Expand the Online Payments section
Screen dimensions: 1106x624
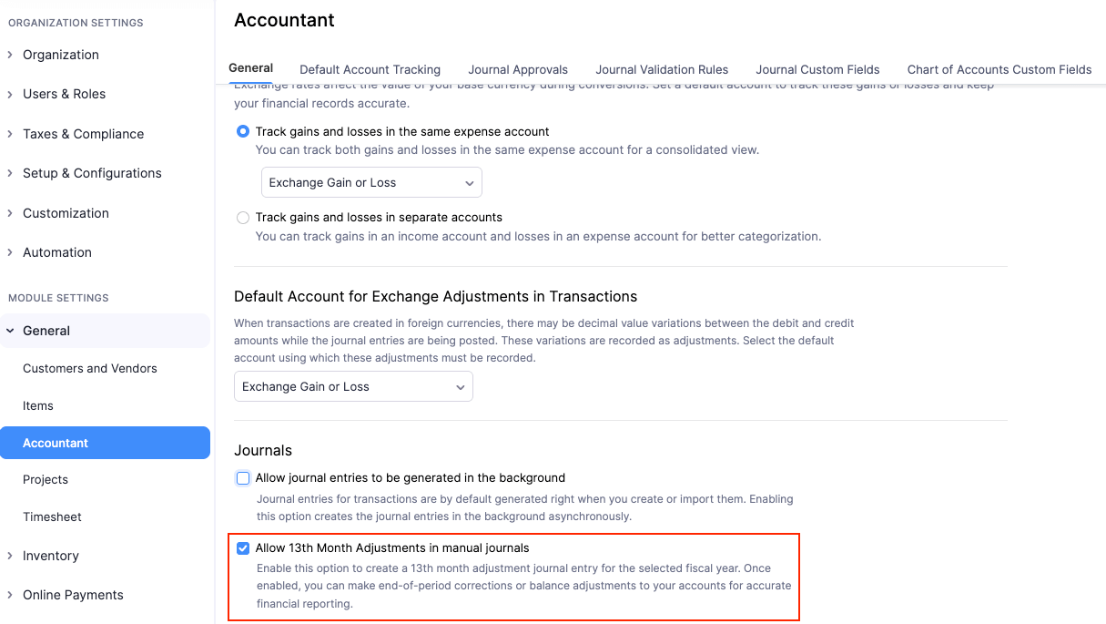point(73,595)
